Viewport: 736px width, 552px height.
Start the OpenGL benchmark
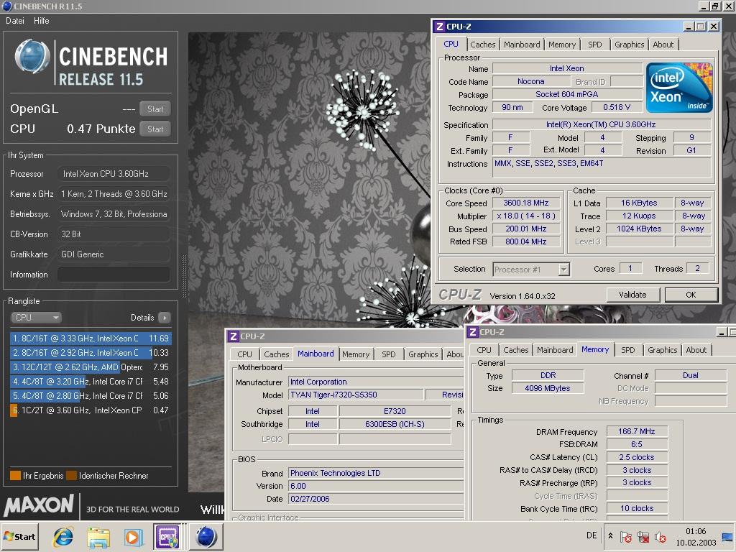point(155,109)
